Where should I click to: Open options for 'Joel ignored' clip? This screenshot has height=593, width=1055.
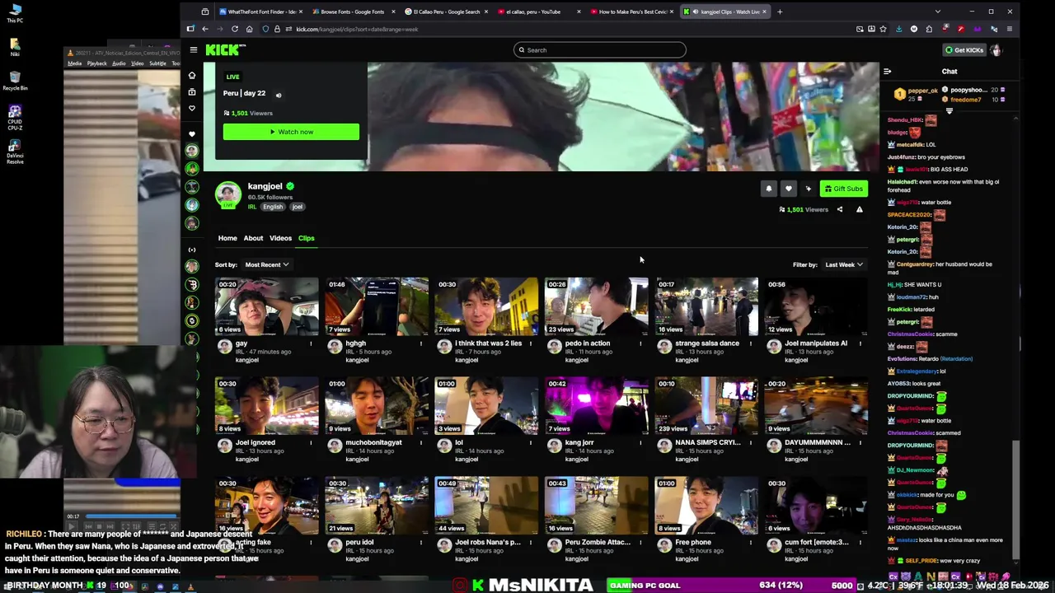click(312, 442)
